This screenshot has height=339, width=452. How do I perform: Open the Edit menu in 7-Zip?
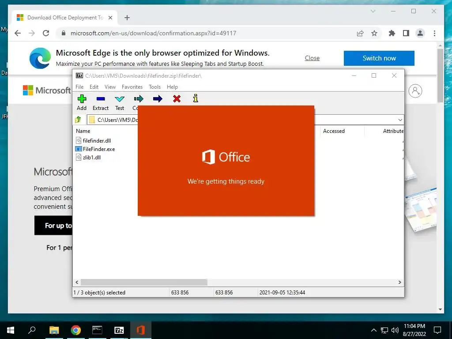coord(94,87)
